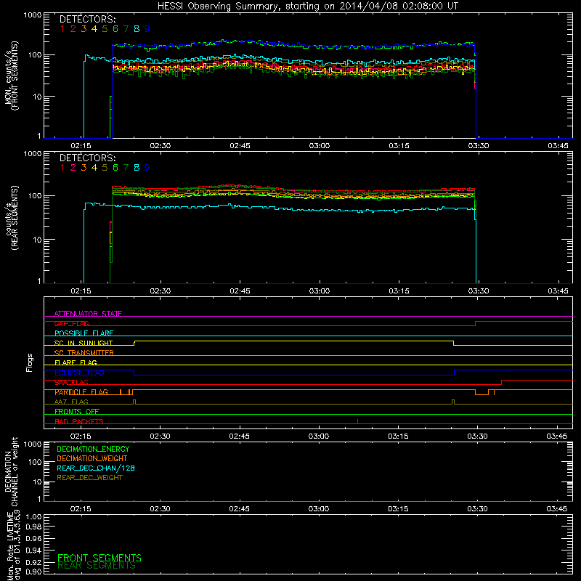Click the ECLIPSE_FLAG label
Viewport: 581px width, 581px height.
(79, 373)
